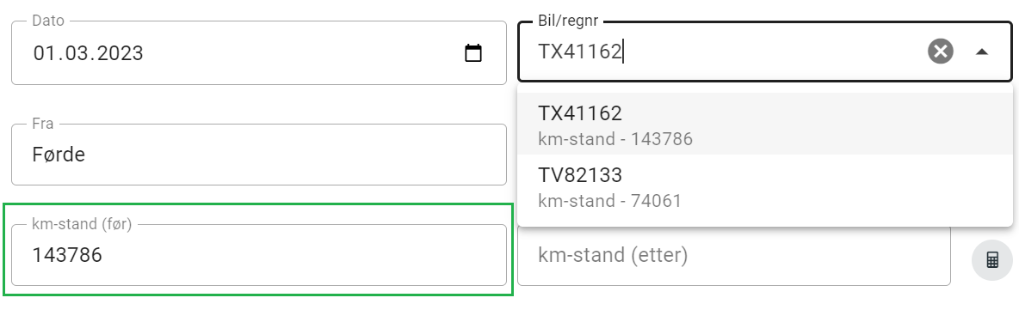This screenshot has width=1019, height=310.
Task: Click the Fra field label
Action: (x=43, y=124)
